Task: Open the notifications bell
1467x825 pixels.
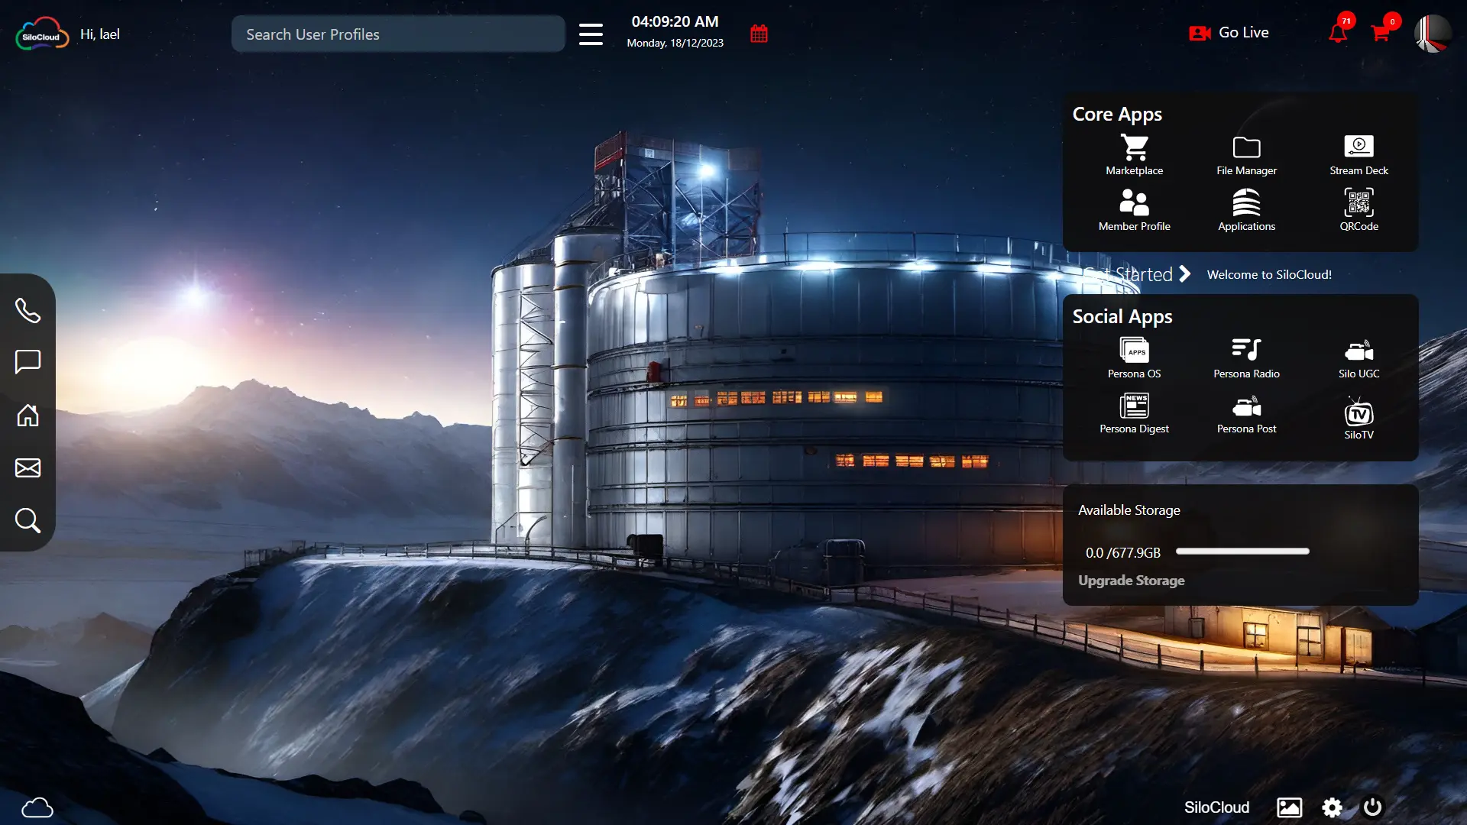Action: 1338,33
